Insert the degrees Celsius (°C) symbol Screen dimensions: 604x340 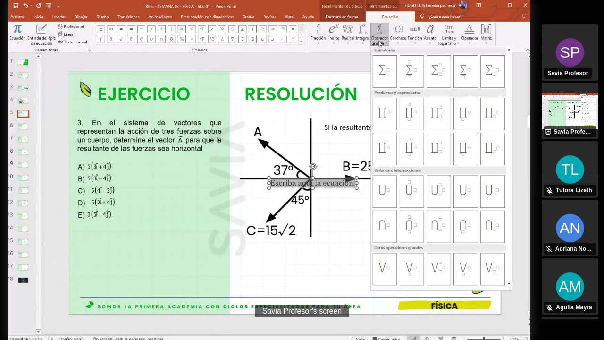click(x=212, y=39)
